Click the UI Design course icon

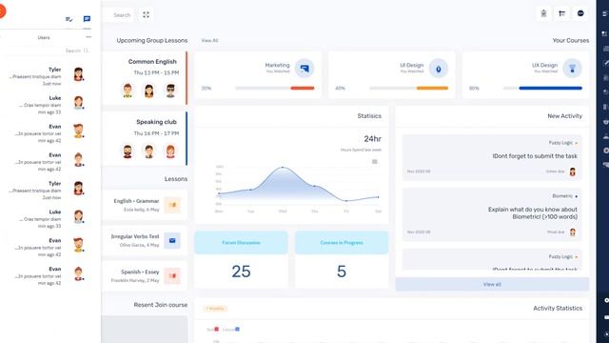tap(439, 69)
